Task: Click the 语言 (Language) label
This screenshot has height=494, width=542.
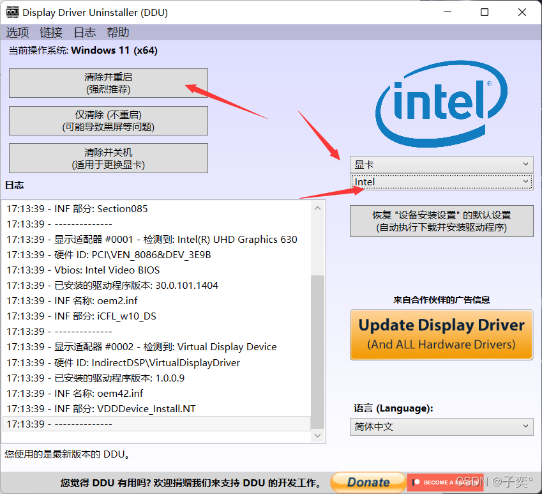Action: [393, 408]
